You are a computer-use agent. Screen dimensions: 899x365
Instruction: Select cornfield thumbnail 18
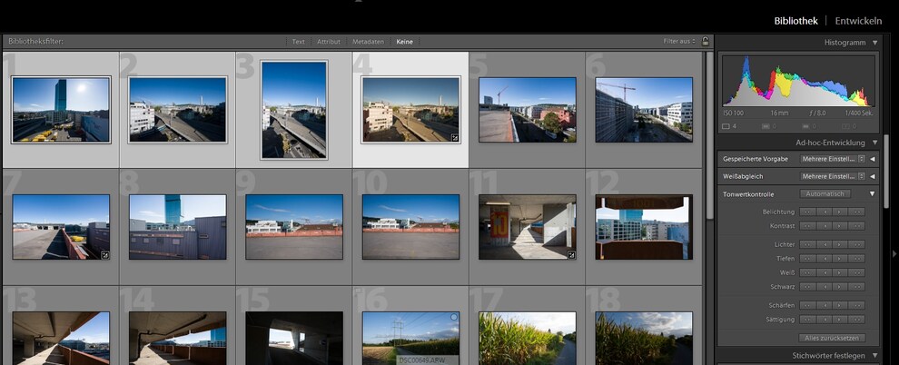[644, 338]
